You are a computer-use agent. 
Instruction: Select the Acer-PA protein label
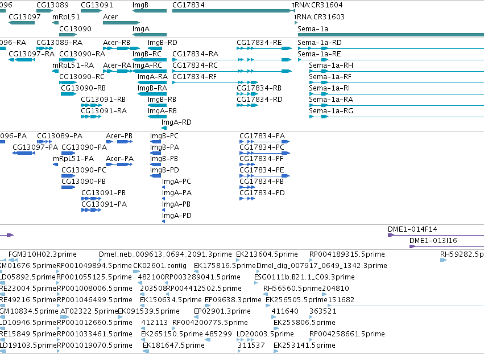tap(119, 159)
